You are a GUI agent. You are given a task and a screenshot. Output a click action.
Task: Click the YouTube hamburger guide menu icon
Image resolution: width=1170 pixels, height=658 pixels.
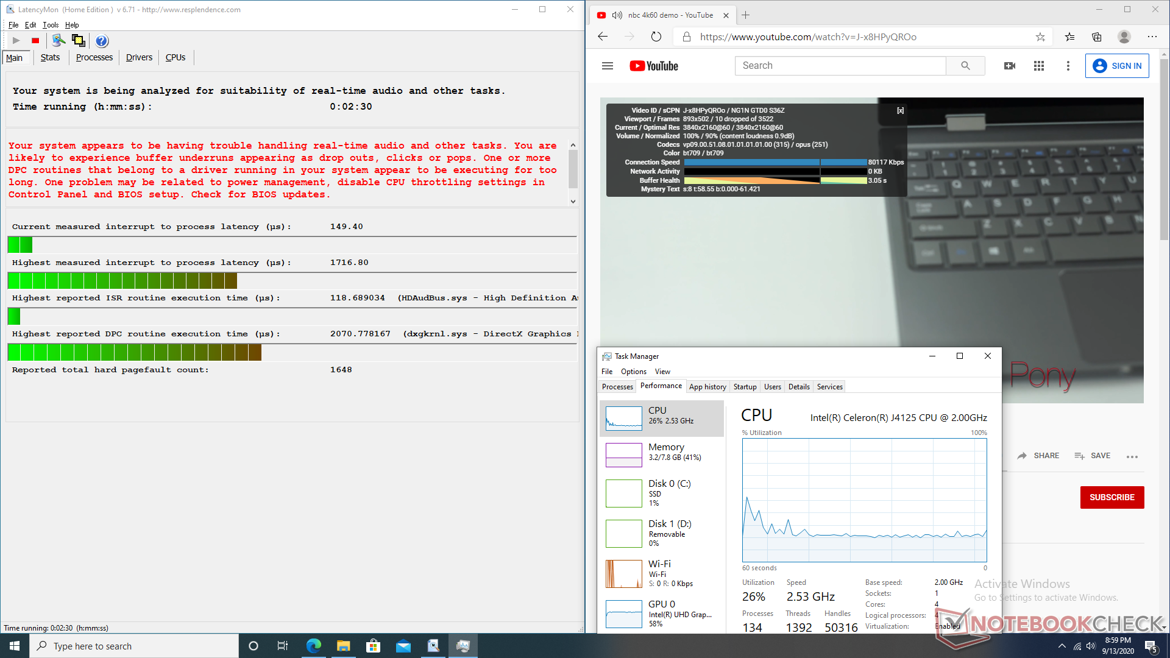click(x=607, y=66)
